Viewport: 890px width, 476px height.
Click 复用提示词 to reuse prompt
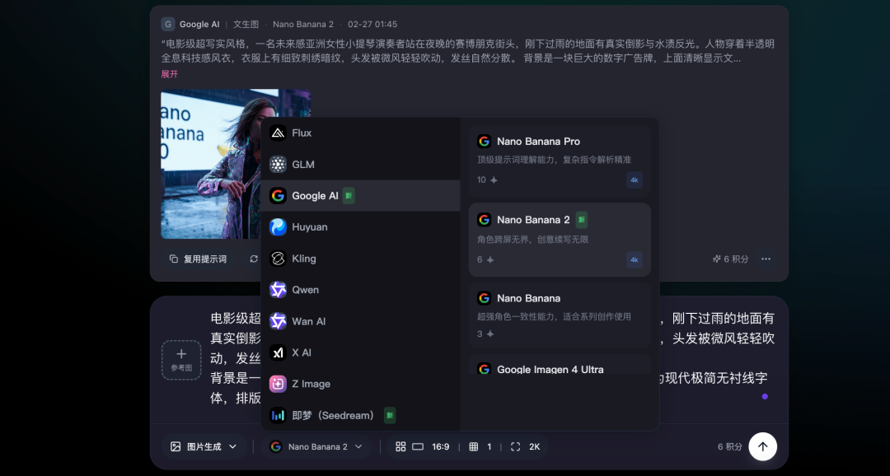(x=198, y=259)
